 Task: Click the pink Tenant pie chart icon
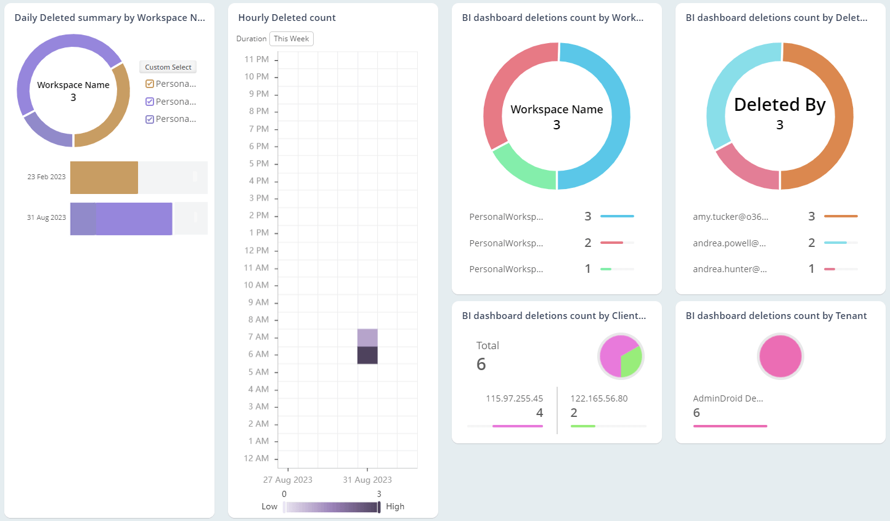[x=780, y=356]
